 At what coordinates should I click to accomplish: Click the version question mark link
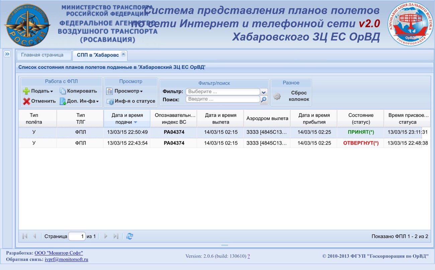pyautogui.click(x=249, y=256)
